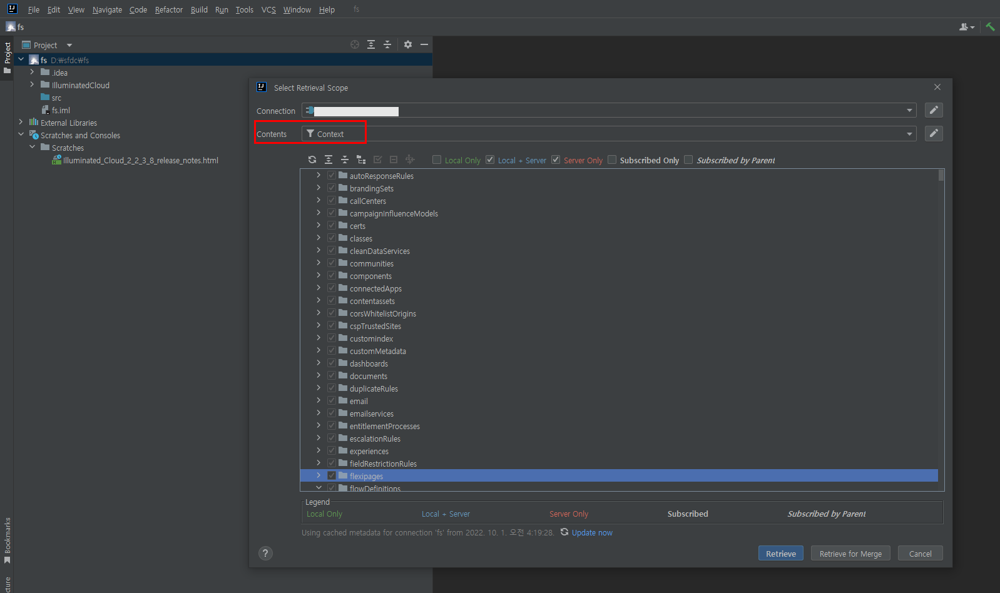
Task: Collapse Scratches and Consoles node
Action: click(x=21, y=134)
